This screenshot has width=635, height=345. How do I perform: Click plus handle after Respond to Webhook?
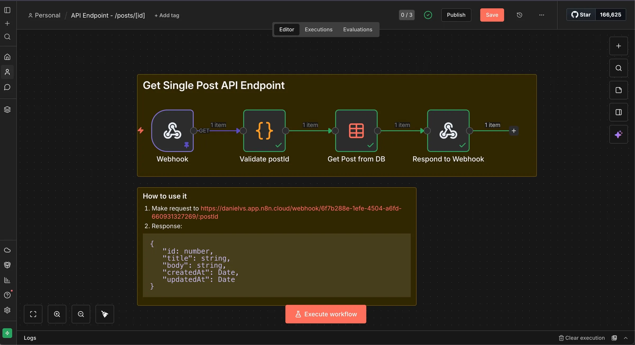pyautogui.click(x=514, y=131)
